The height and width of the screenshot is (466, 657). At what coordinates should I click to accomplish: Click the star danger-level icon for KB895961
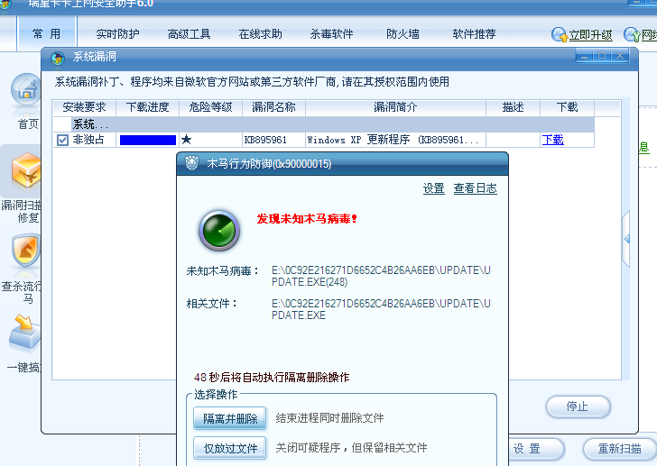[x=187, y=140]
